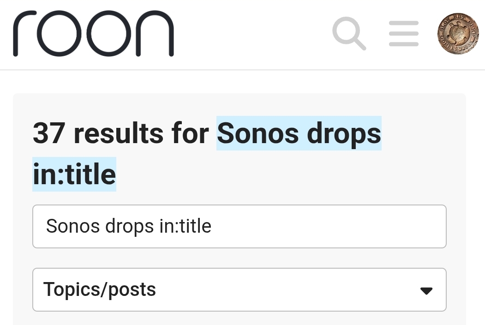The image size is (485, 325).
Task: Expand the Topics/posts dropdown
Action: point(239,290)
